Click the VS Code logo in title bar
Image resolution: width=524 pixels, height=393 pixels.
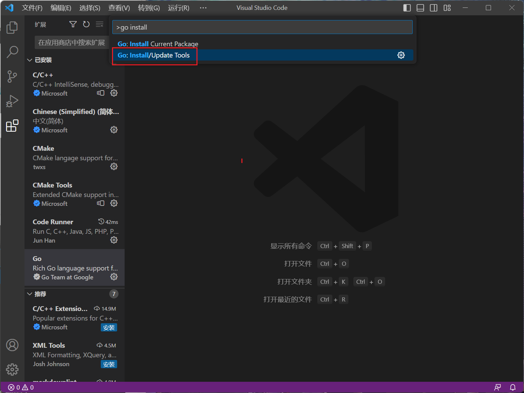(9, 7)
